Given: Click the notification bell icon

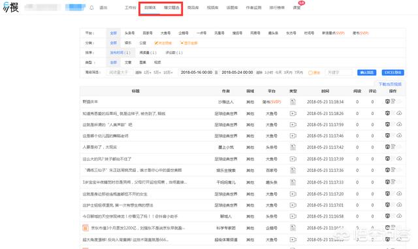Looking at the screenshot, I should (x=91, y=8).
